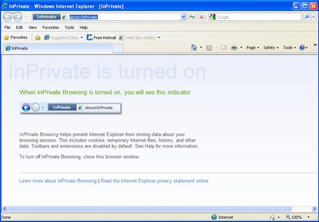The height and width of the screenshot is (222, 319).
Task: Click inside the Google search box
Action: (258, 17)
